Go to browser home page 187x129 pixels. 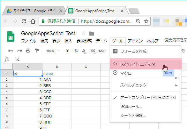pos(33,21)
